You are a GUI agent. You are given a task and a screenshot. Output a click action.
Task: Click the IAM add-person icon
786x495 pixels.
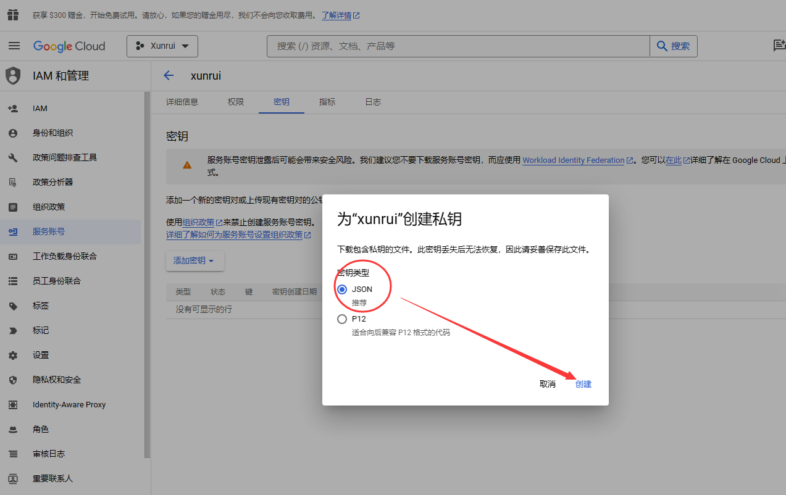tap(13, 109)
